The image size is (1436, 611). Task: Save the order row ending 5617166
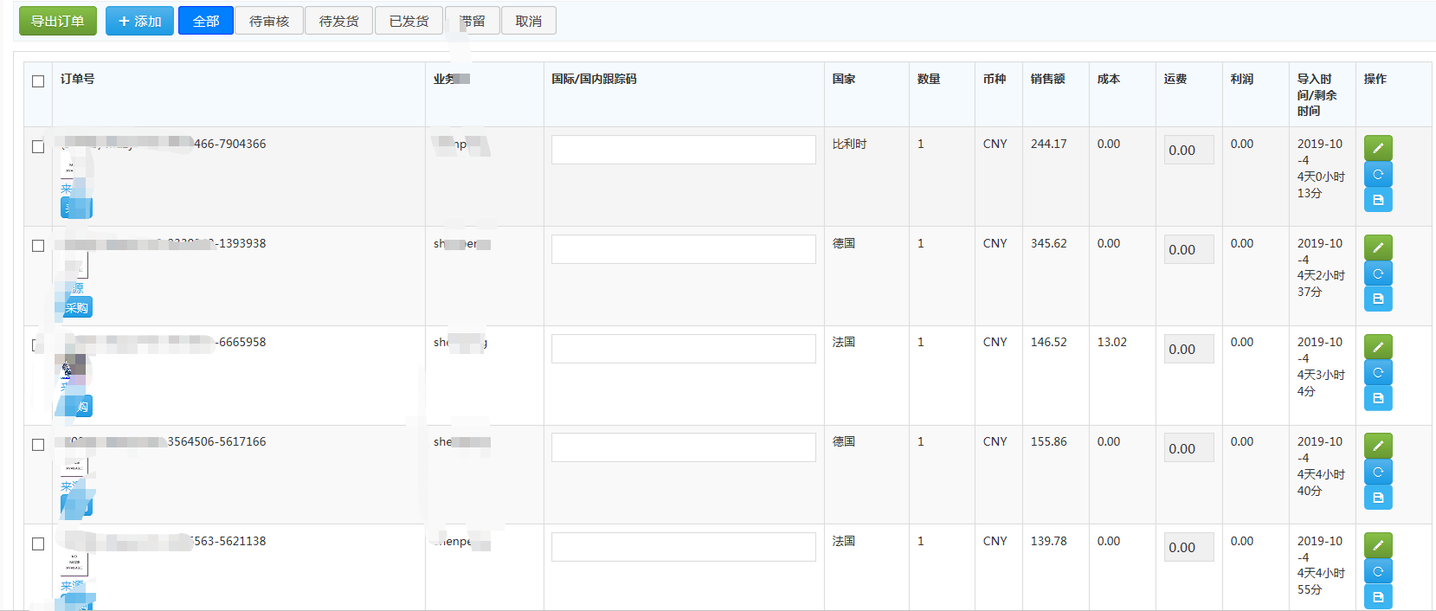click(x=1378, y=498)
